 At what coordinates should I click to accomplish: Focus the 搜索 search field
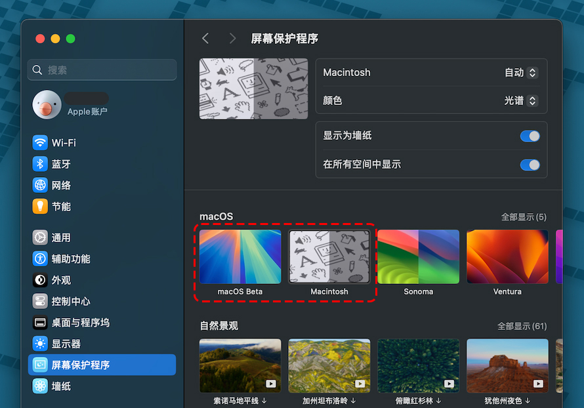click(102, 70)
